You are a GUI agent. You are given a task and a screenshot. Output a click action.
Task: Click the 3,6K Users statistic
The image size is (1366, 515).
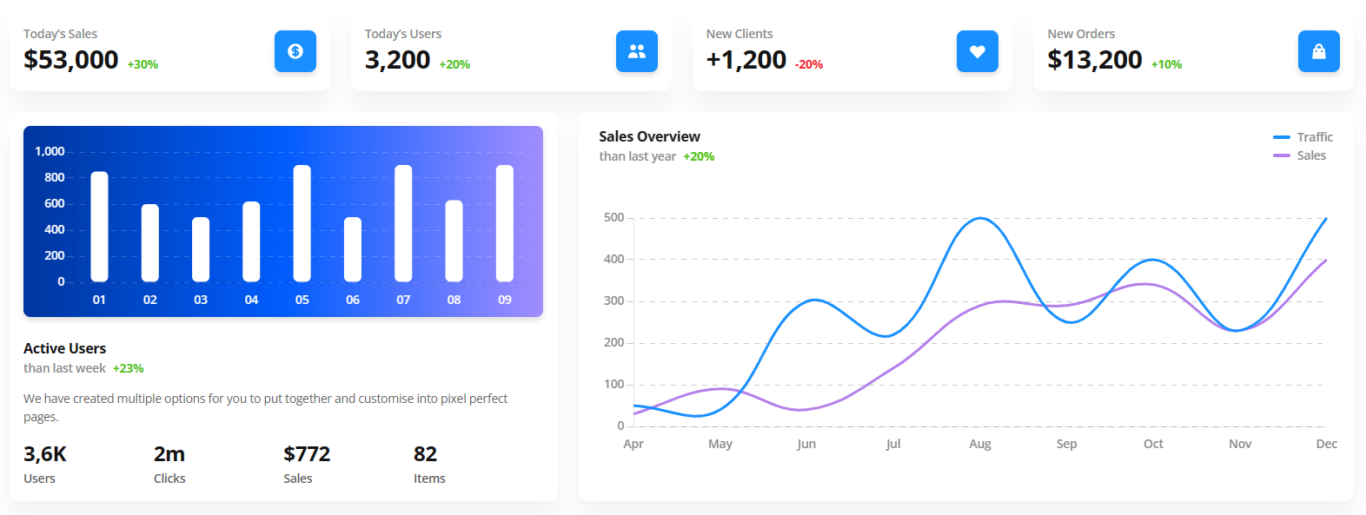(x=45, y=454)
